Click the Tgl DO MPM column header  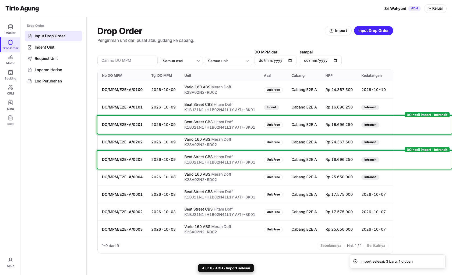pyautogui.click(x=162, y=75)
